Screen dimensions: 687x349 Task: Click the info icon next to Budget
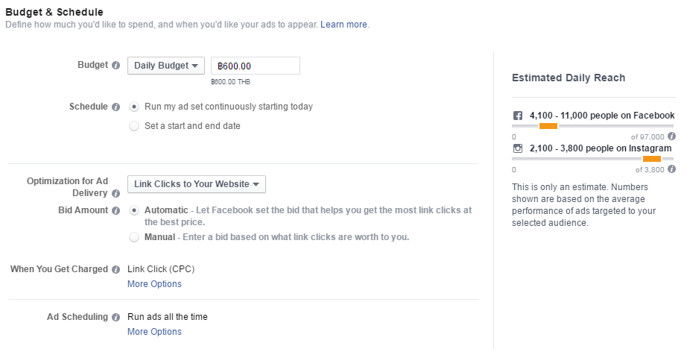coord(115,66)
